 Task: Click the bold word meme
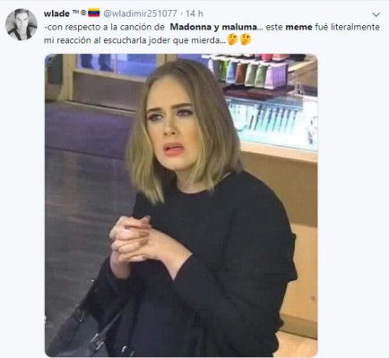[x=298, y=27]
